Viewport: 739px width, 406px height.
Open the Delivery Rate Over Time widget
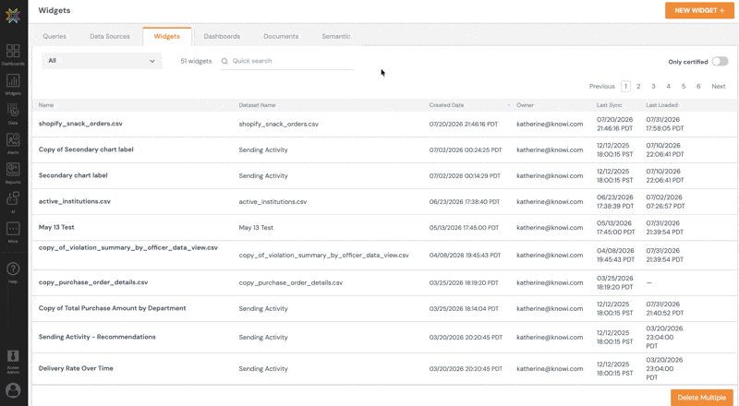(76, 368)
